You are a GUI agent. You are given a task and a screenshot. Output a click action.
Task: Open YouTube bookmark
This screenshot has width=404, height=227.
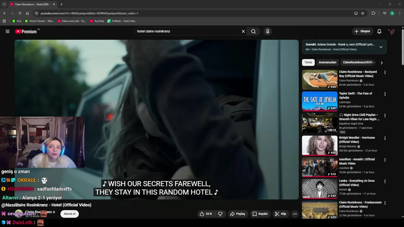tap(97, 21)
